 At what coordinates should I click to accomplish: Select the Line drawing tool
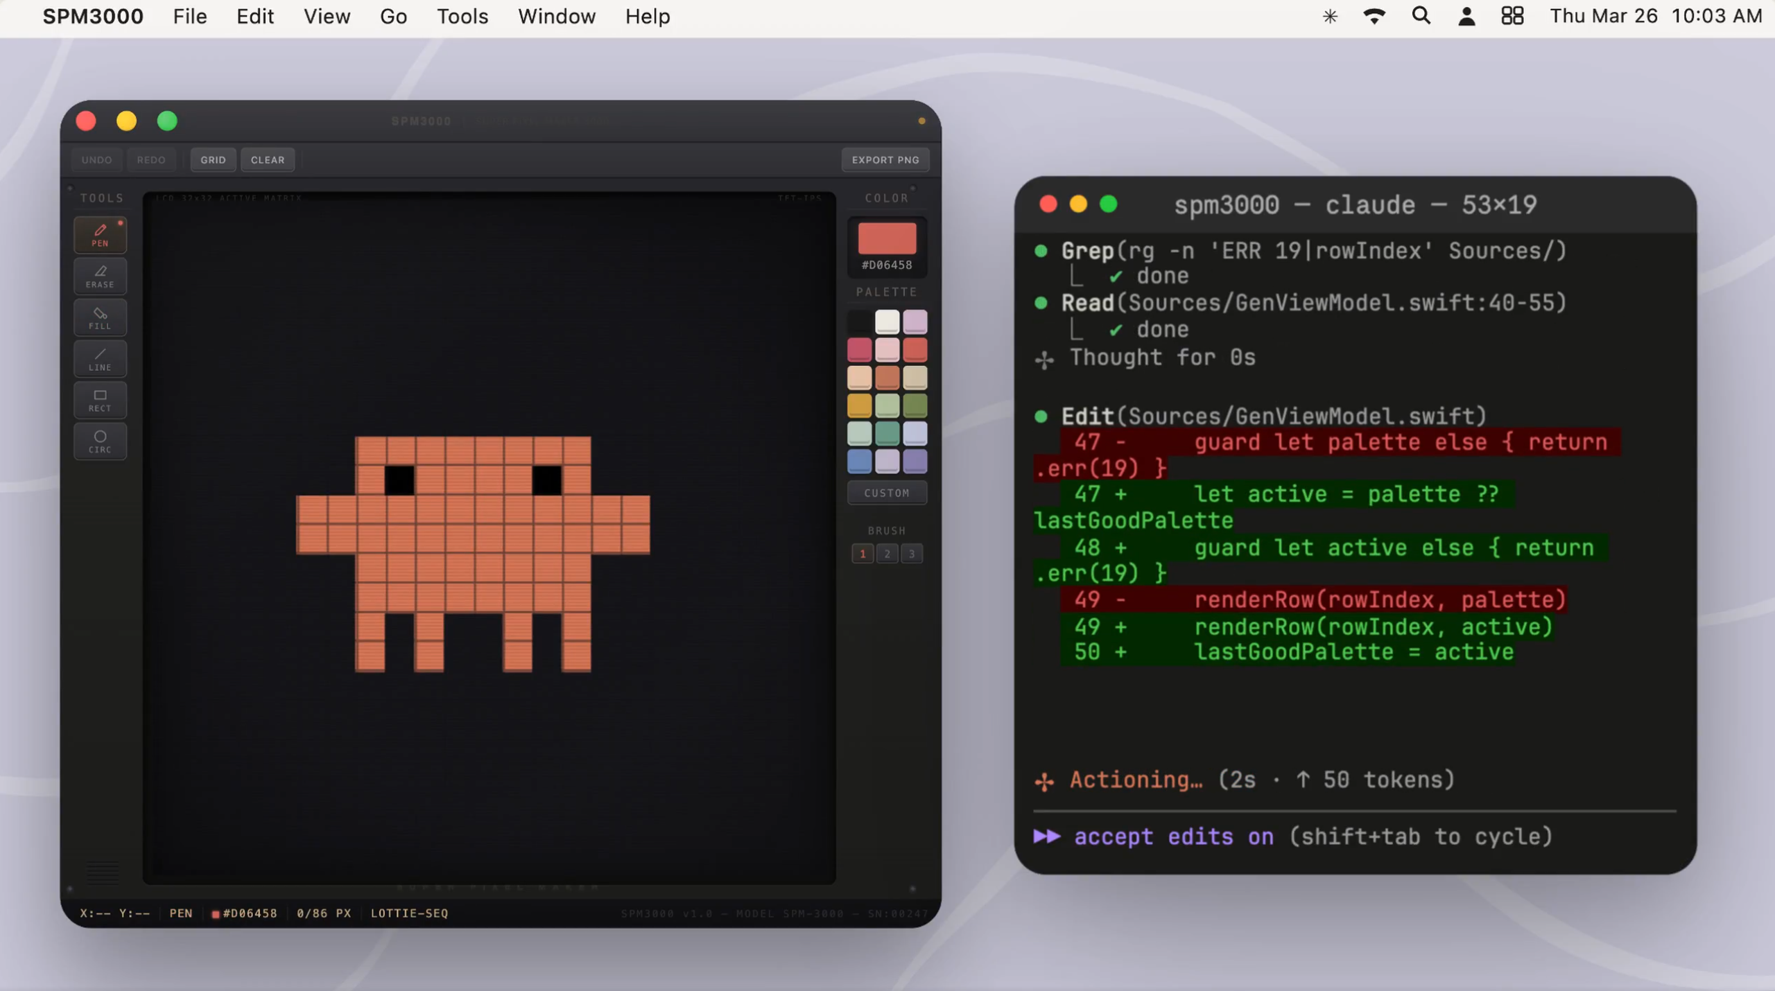point(100,358)
